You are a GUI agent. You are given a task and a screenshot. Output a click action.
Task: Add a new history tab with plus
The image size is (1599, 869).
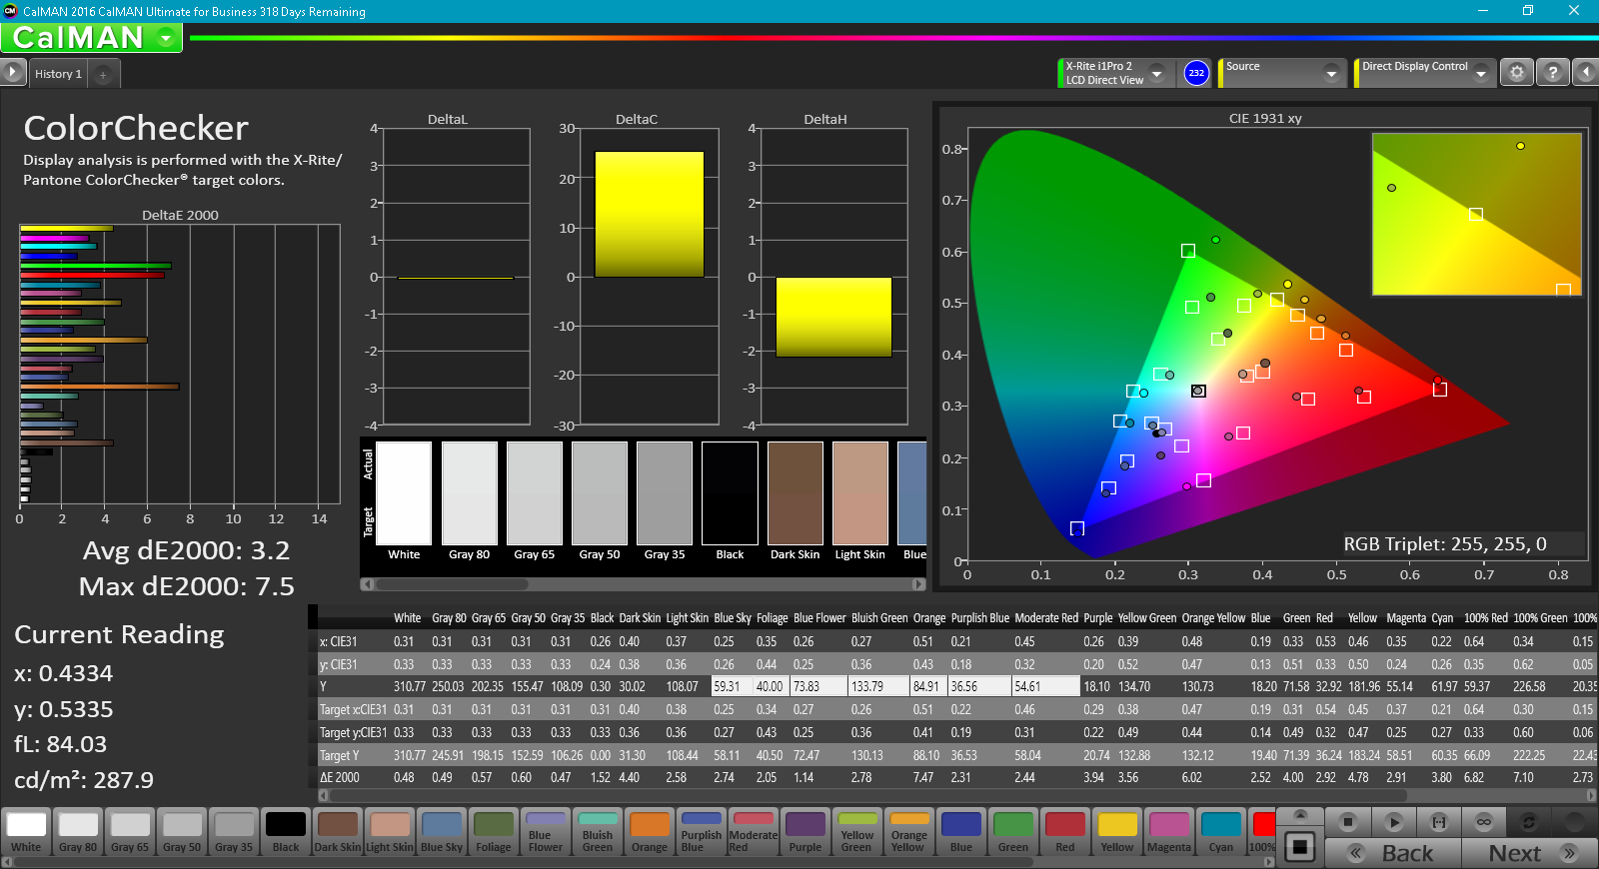[x=103, y=75]
